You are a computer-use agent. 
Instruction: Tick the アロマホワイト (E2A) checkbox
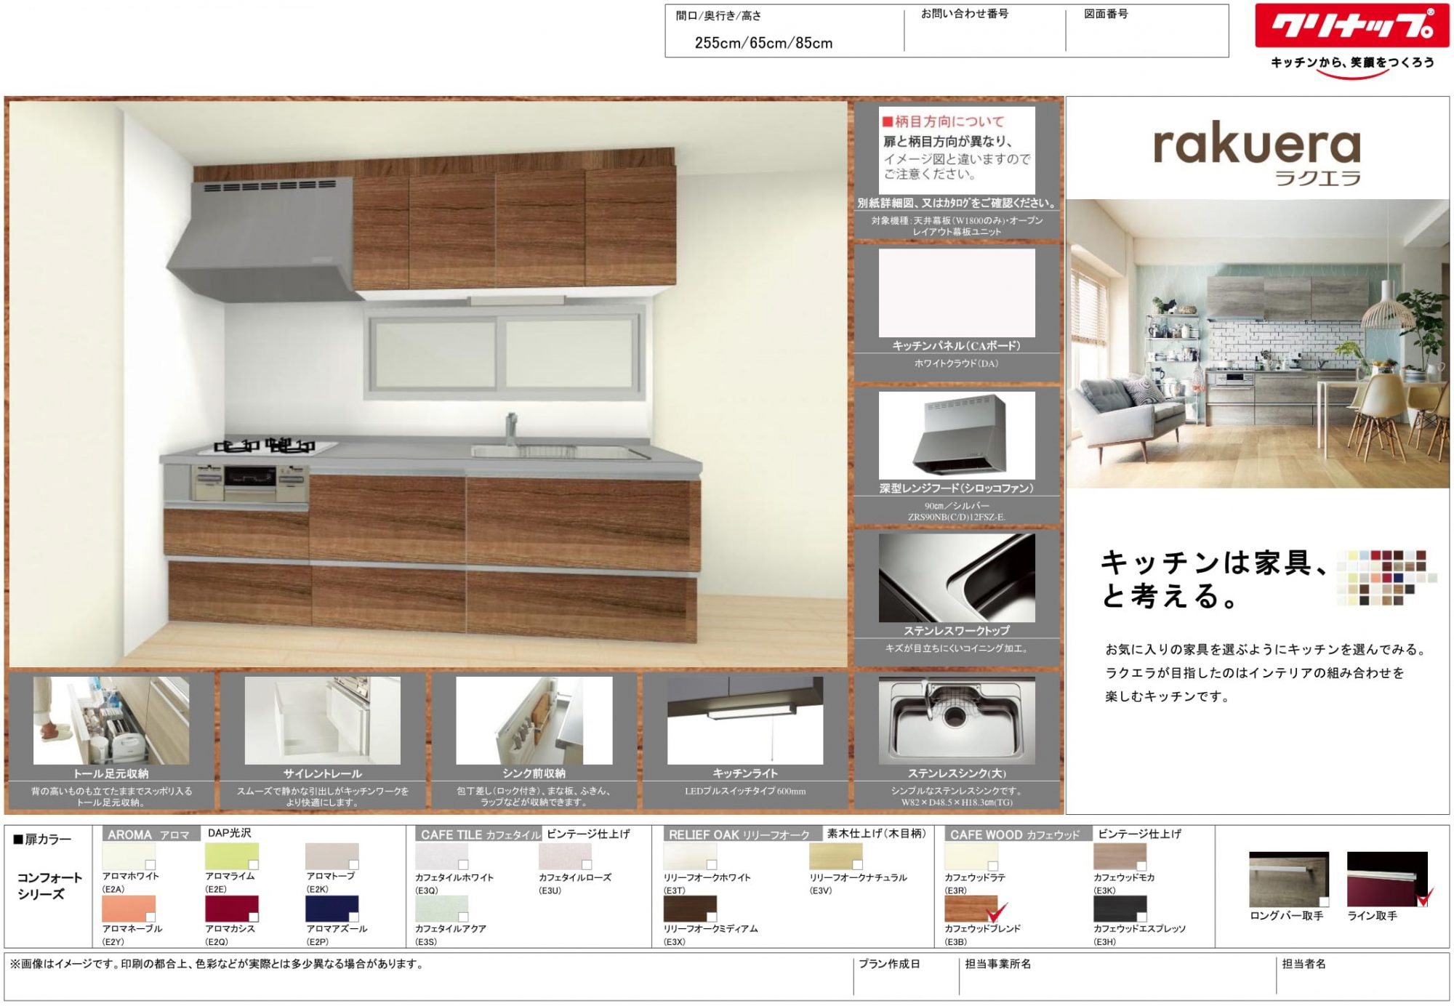[x=150, y=865]
